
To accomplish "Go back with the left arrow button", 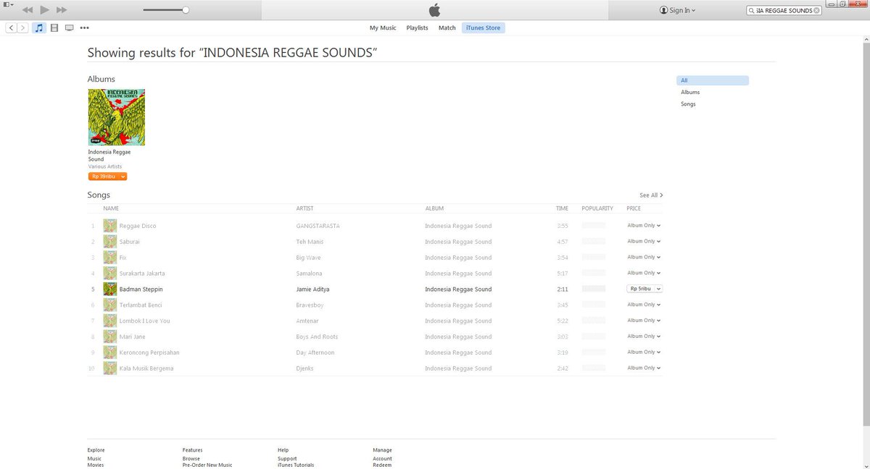I will point(12,28).
